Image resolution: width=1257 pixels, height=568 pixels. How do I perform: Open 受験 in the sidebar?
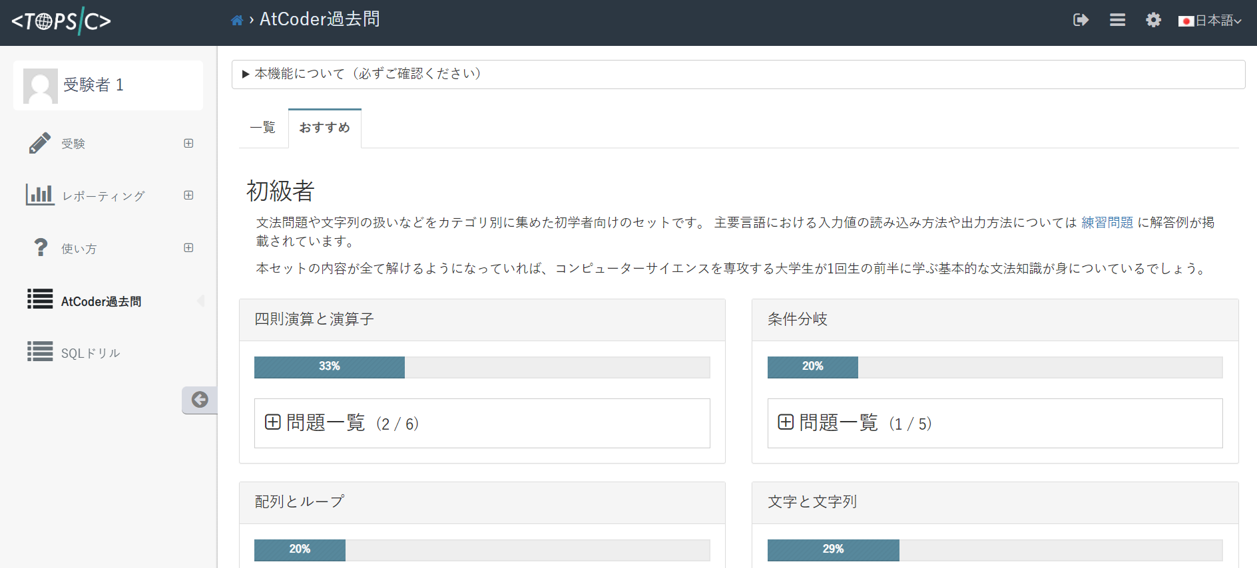pyautogui.click(x=73, y=144)
